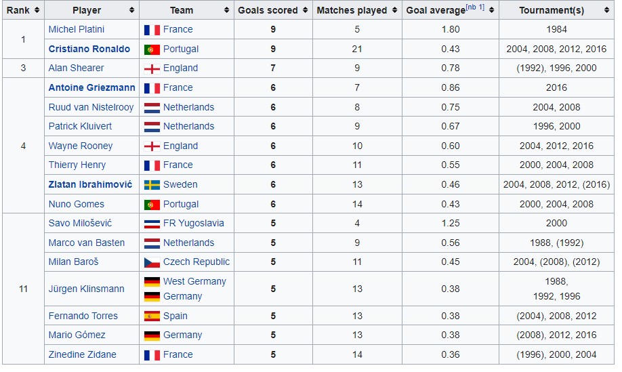Open Cristiano Ronaldo player page
622x372 pixels.
click(89, 49)
